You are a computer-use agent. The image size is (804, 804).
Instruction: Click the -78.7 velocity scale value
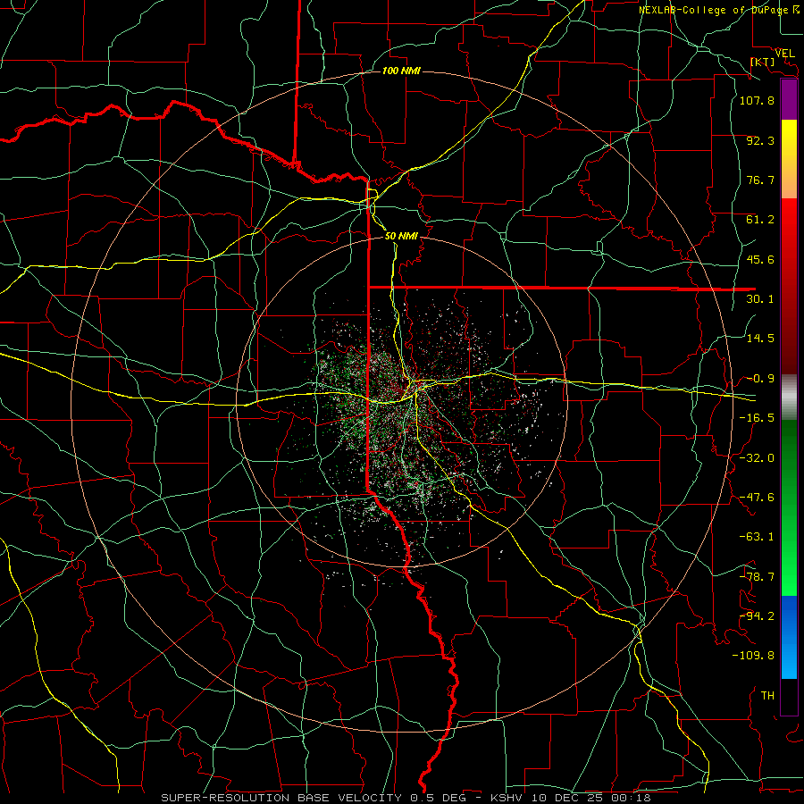pos(757,577)
